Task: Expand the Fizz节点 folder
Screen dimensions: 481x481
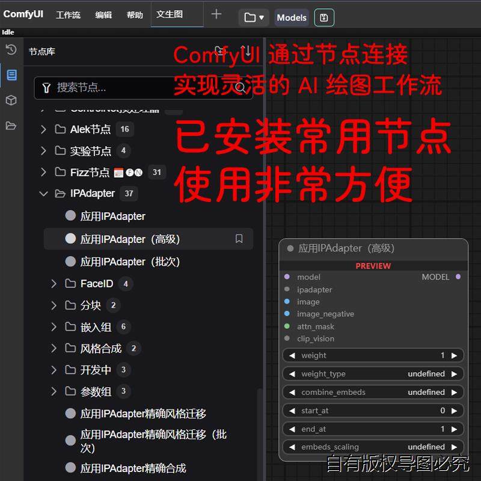Action: coord(43,172)
